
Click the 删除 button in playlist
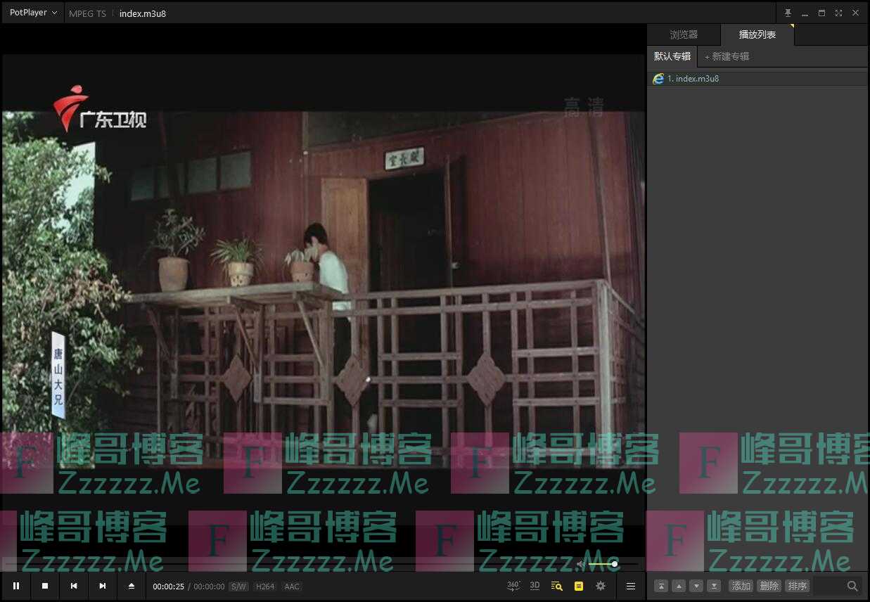pos(769,586)
